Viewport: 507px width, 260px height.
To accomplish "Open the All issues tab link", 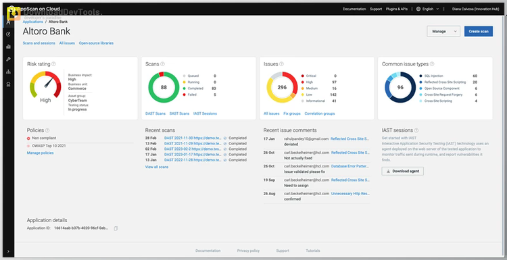I will click(x=67, y=43).
